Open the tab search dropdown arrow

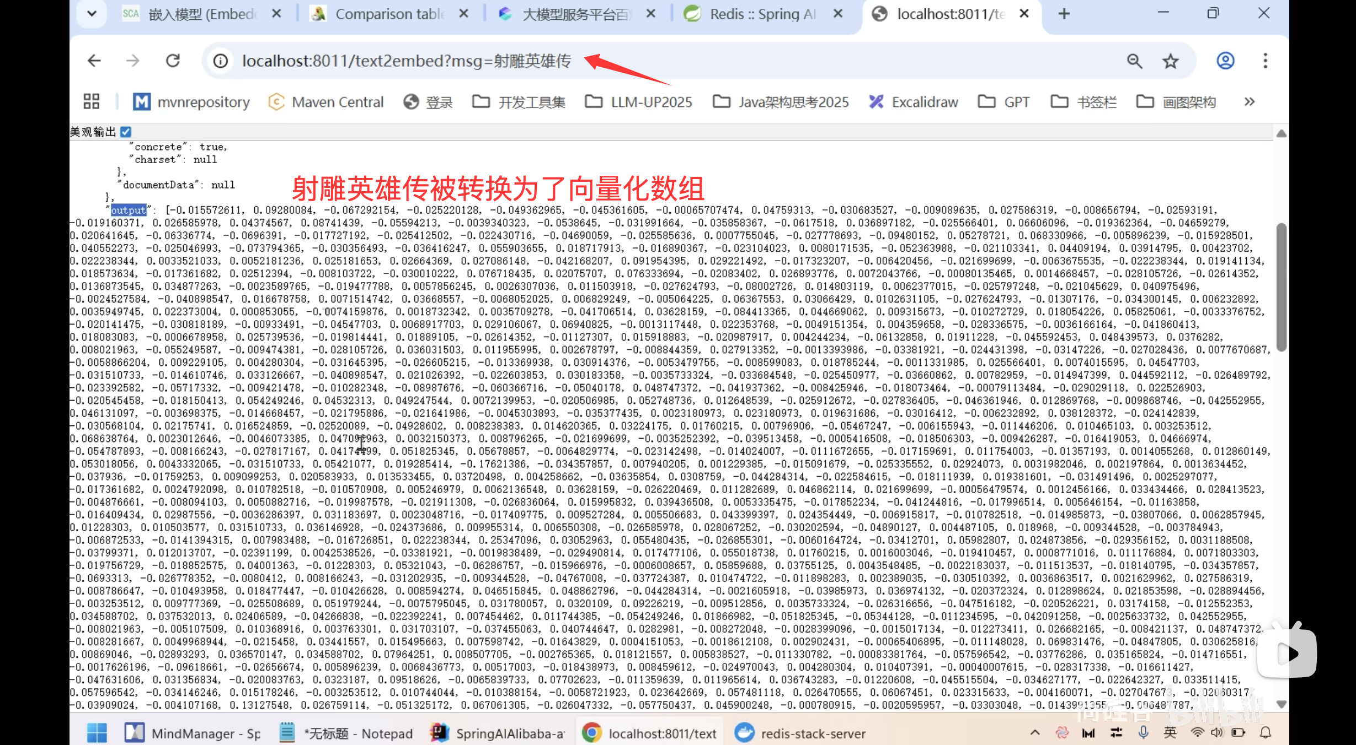tap(92, 13)
